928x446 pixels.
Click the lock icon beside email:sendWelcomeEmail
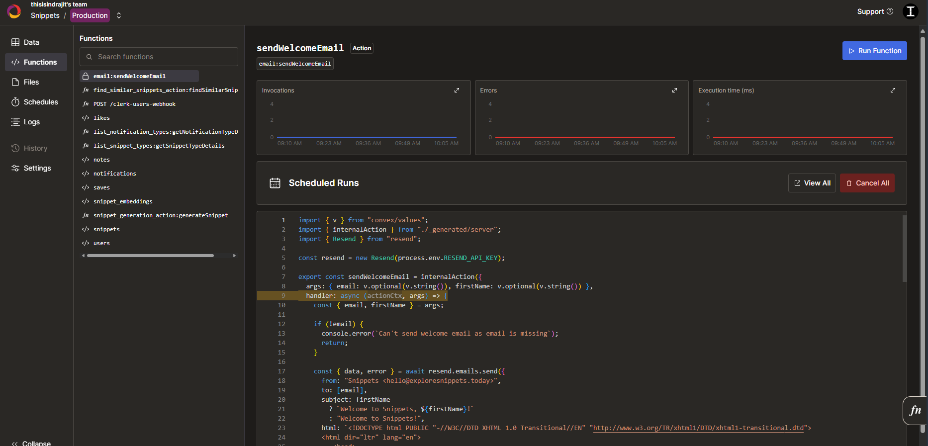tap(86, 76)
